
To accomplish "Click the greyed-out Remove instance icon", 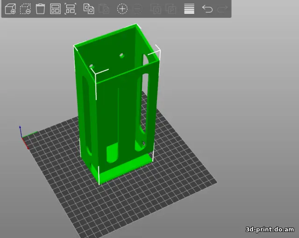I will tap(137, 9).
